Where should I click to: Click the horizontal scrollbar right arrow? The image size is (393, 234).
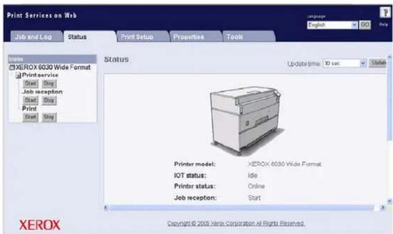[382, 208]
